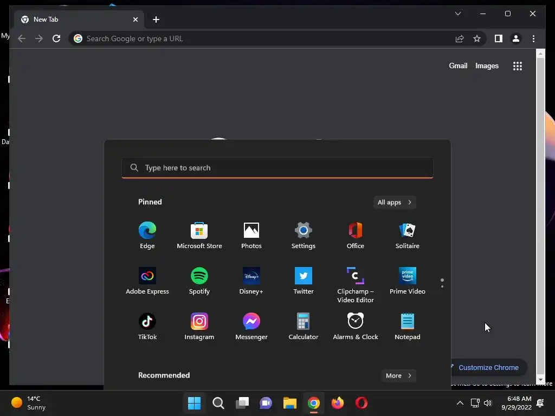The image size is (555, 416).
Task: Open Chrome three-dot menu
Action: [533, 38]
